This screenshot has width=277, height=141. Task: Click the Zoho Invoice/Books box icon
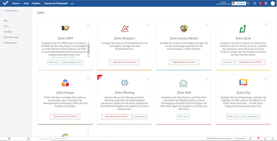(184, 28)
